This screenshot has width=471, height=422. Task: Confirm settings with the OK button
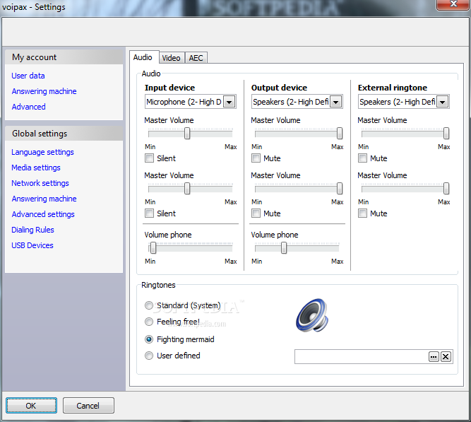tap(31, 406)
